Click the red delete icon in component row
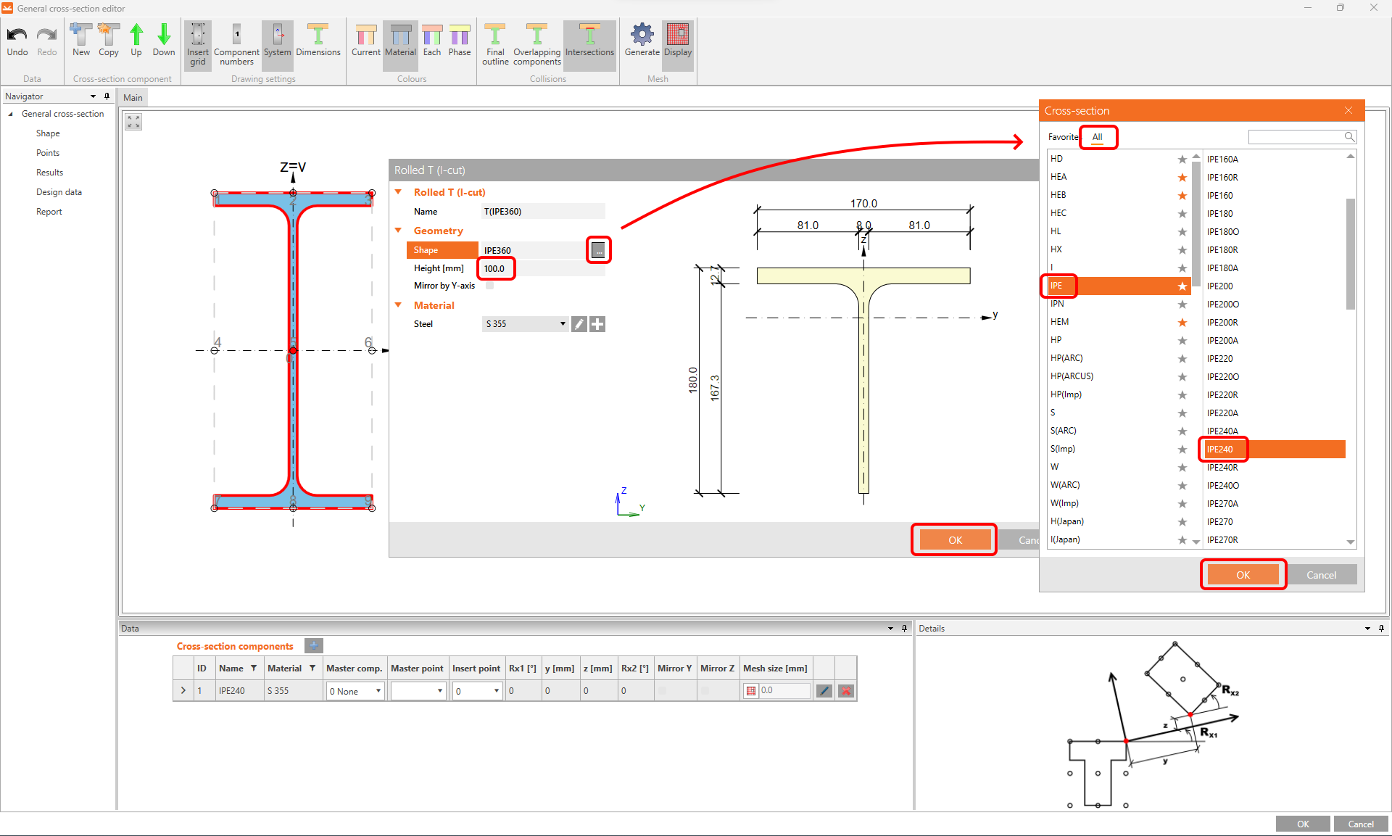1392x836 pixels. click(x=845, y=691)
